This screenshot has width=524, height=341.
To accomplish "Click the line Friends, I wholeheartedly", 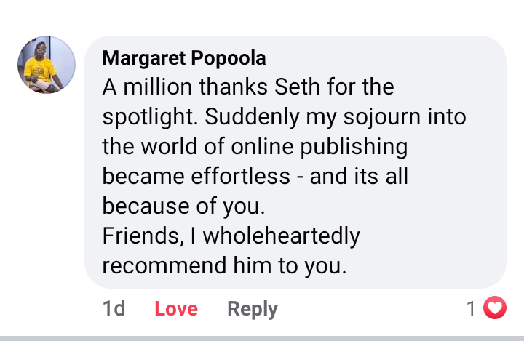I will [231, 236].
